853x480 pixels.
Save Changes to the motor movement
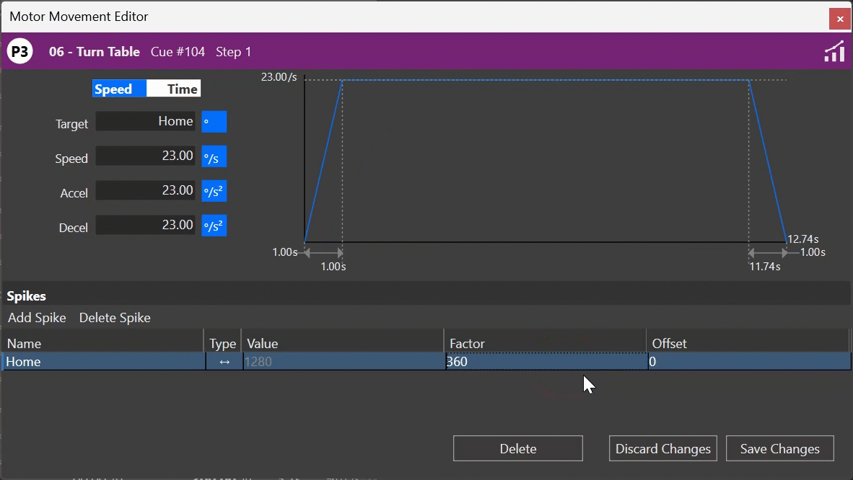[x=779, y=448]
